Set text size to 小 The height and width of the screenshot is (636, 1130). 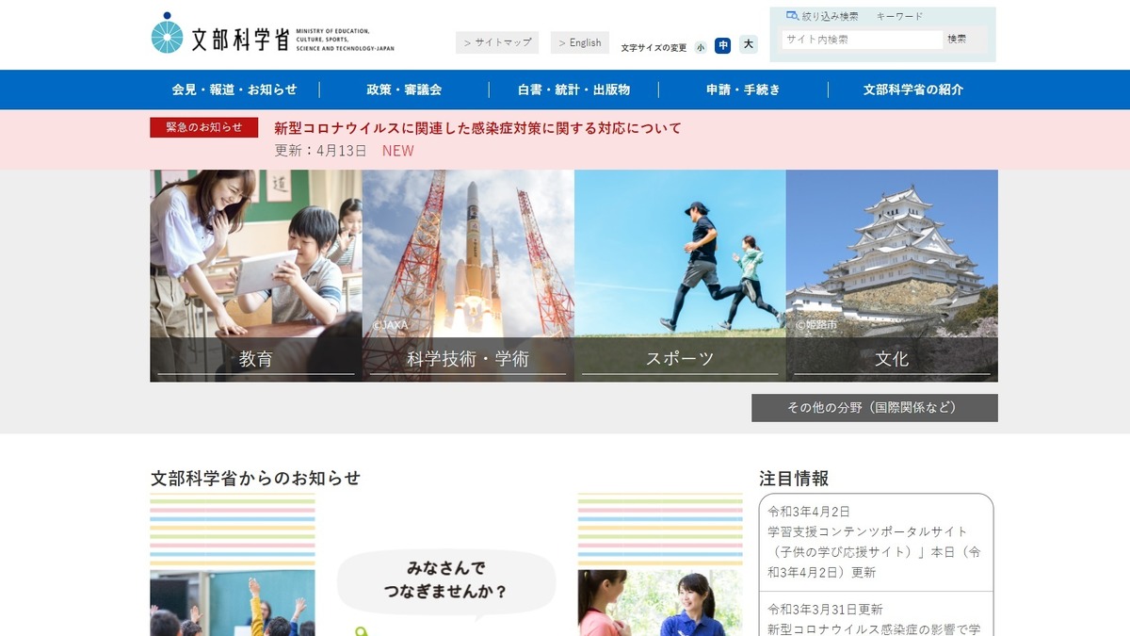[x=701, y=46]
